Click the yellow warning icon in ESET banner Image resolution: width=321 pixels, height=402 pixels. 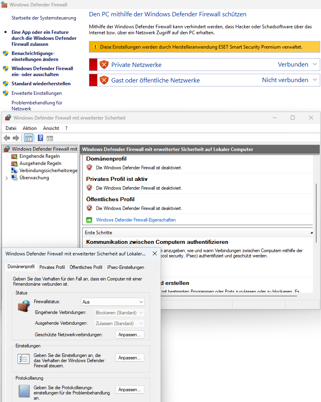(x=95, y=47)
